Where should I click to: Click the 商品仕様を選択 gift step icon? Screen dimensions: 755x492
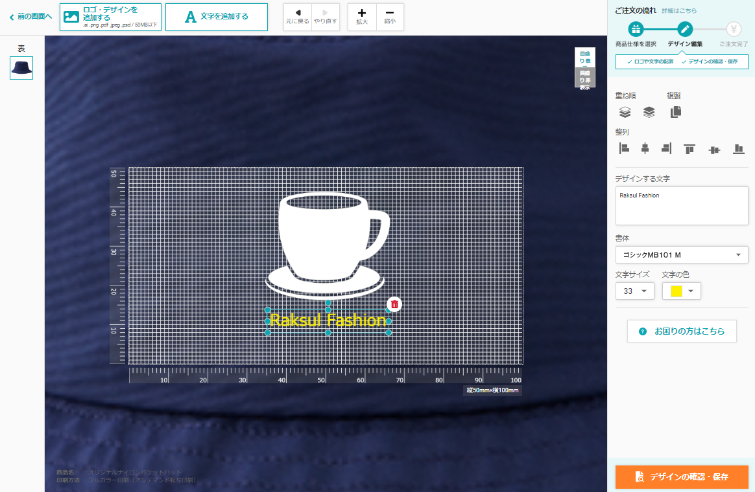(x=636, y=29)
